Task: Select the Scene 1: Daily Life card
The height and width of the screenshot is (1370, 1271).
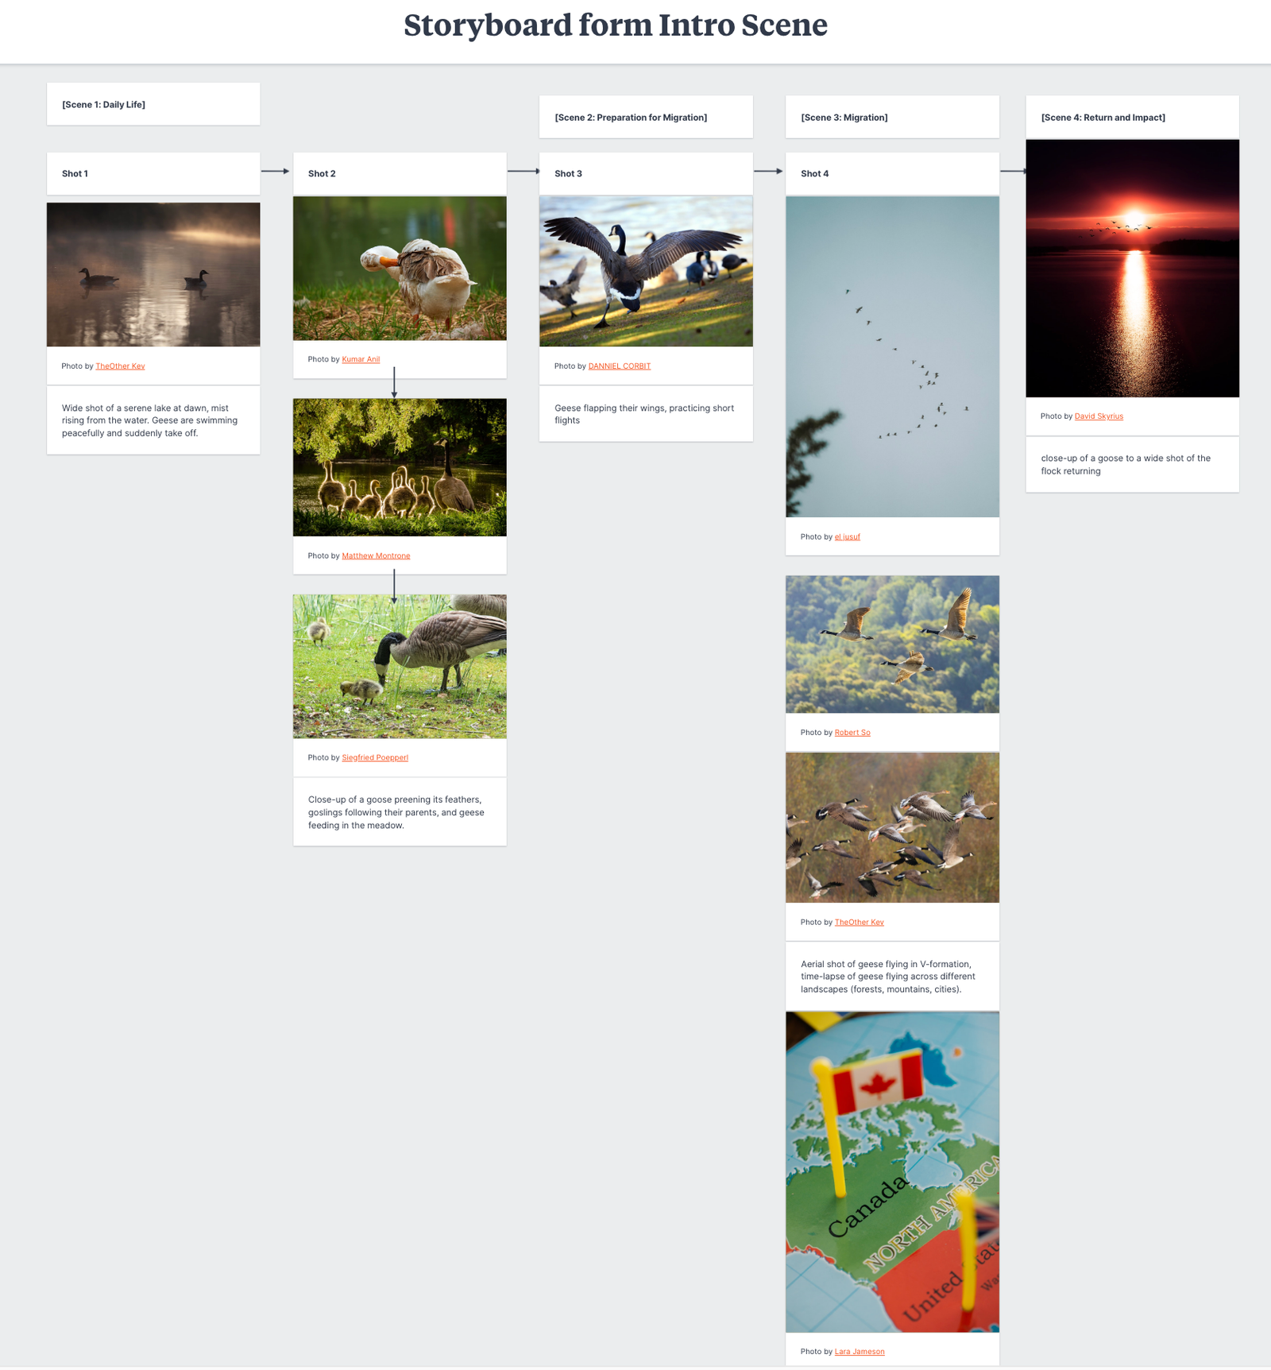Action: click(x=153, y=104)
